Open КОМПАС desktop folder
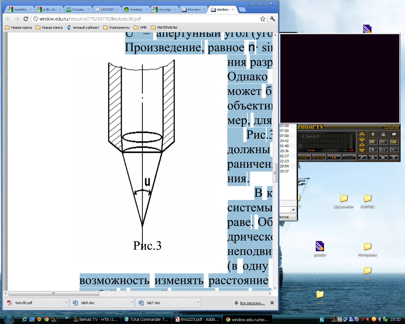Screen dimensions: 405x324 [367, 201]
